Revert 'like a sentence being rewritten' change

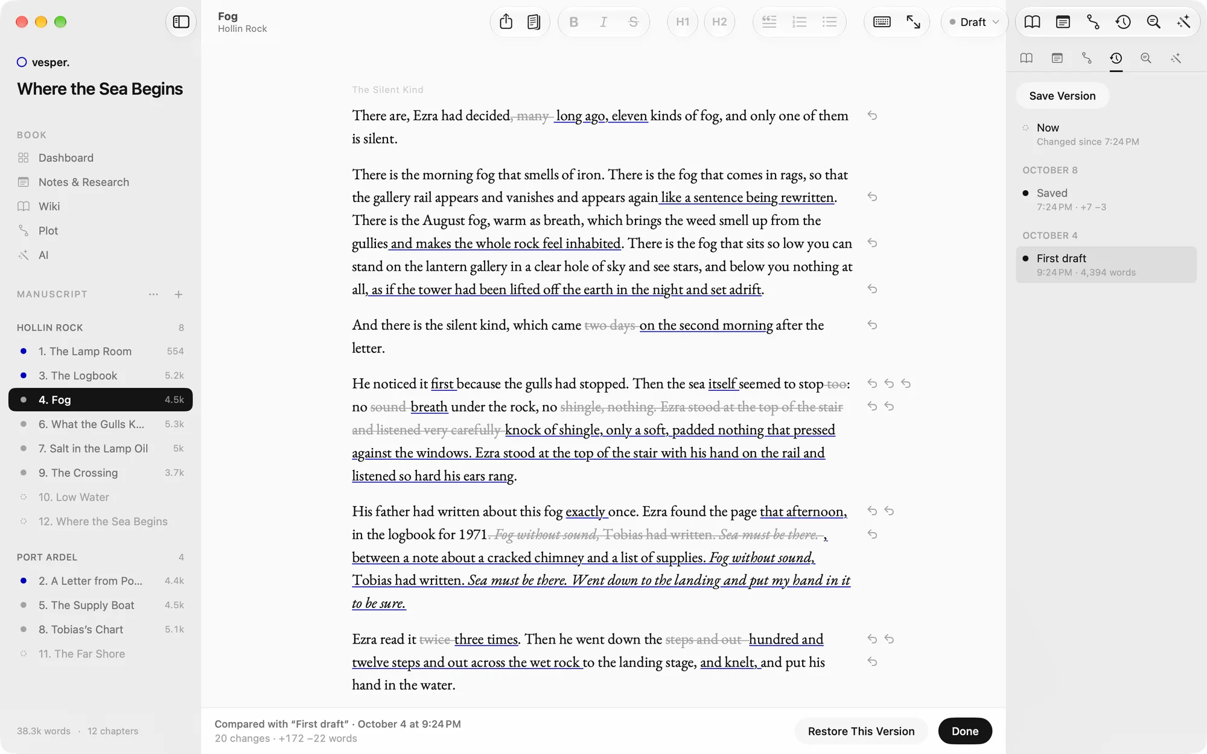[872, 197]
